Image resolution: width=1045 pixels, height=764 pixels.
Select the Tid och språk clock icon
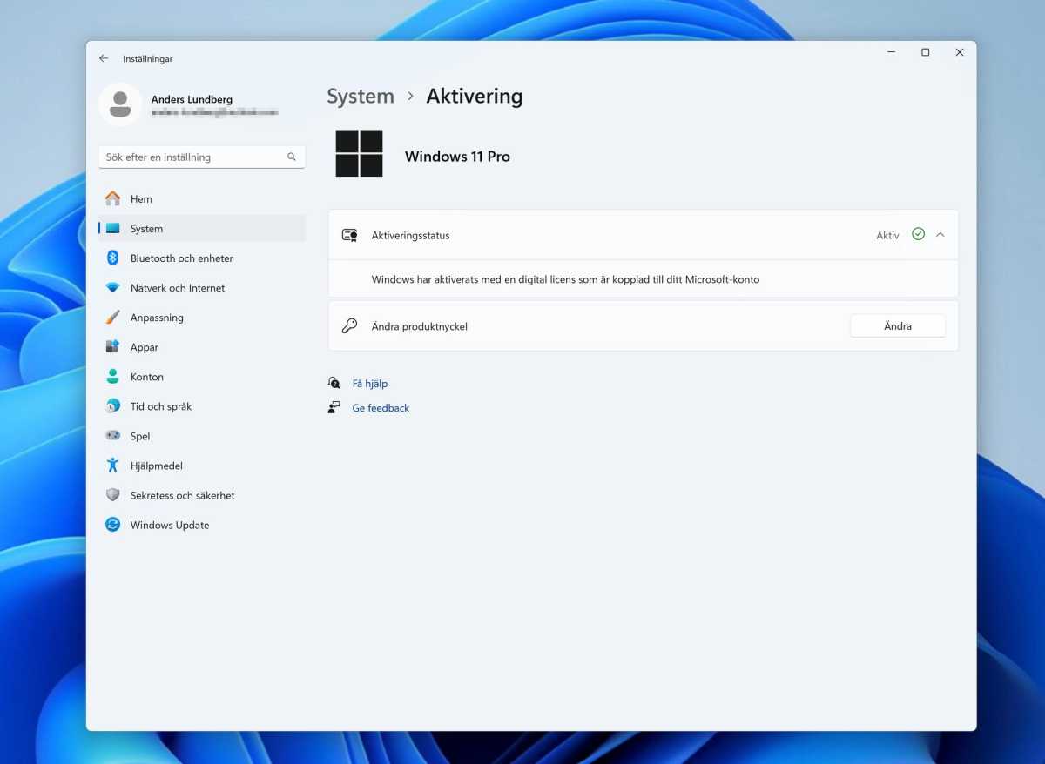[x=112, y=405]
